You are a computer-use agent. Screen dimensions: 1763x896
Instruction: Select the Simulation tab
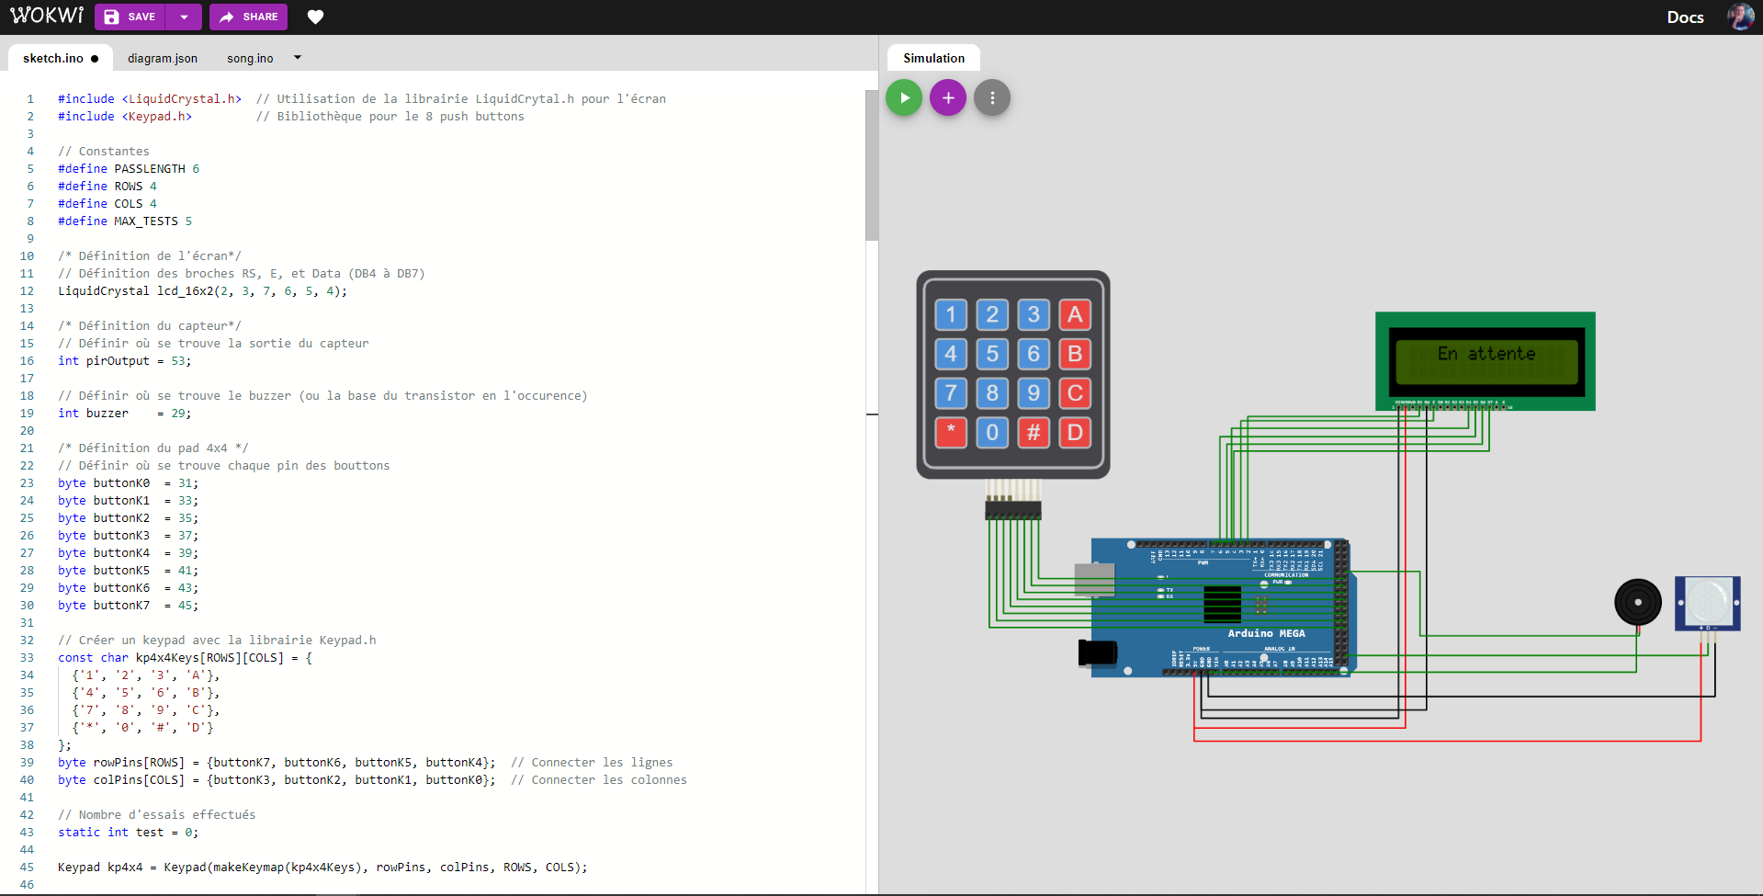[x=932, y=57]
